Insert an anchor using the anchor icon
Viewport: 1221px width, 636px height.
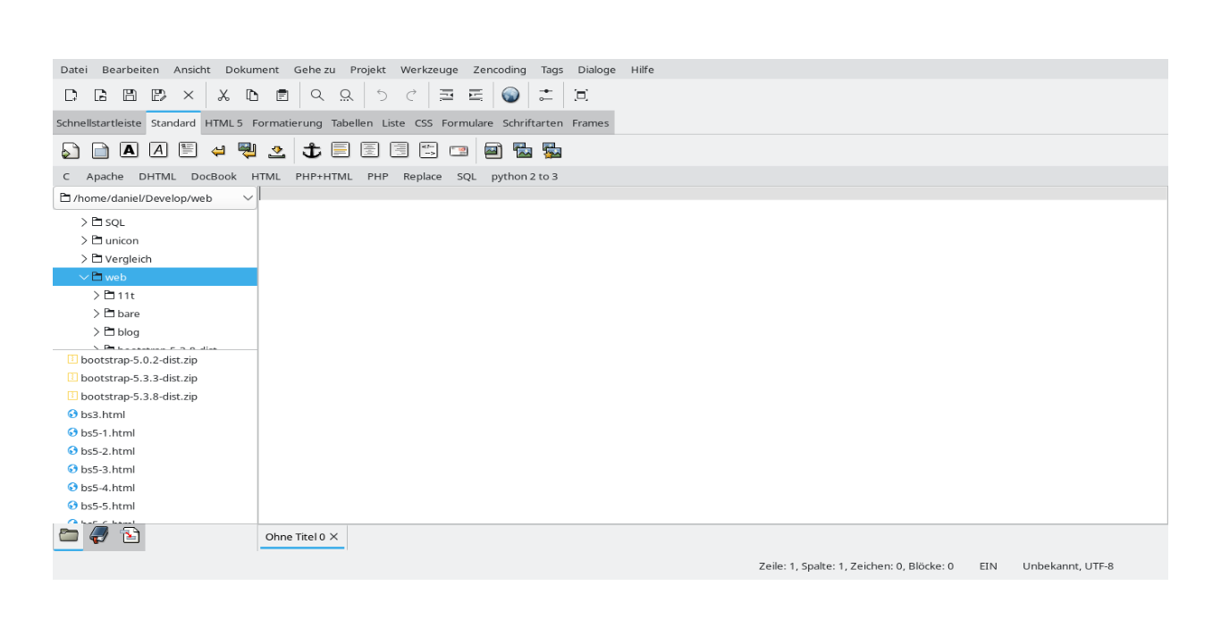coord(311,150)
